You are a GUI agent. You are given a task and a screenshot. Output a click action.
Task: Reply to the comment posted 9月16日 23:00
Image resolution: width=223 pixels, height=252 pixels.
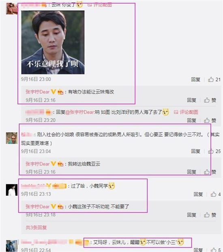(x=195, y=79)
